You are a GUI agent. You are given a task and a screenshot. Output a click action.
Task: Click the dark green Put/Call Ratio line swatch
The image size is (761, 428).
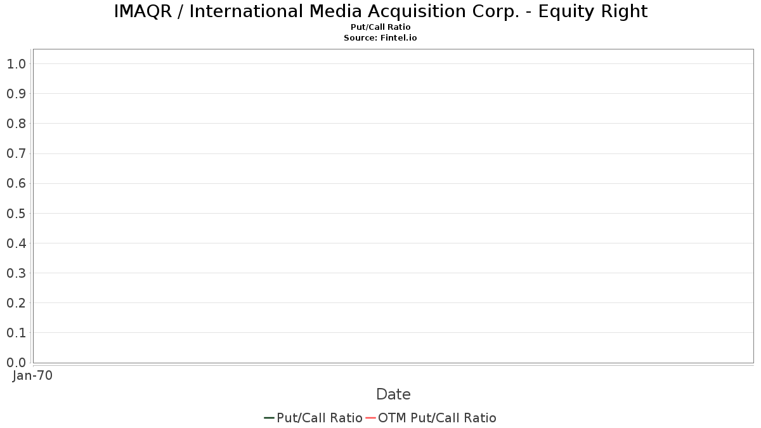click(x=269, y=418)
